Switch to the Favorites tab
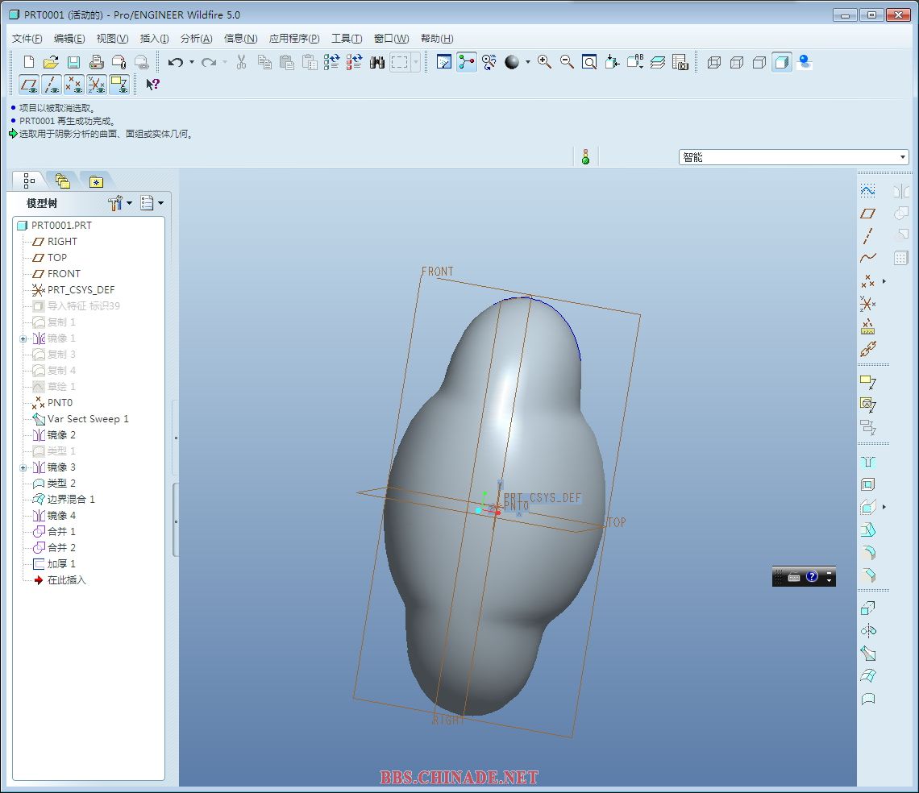The height and width of the screenshot is (793, 919). [96, 181]
